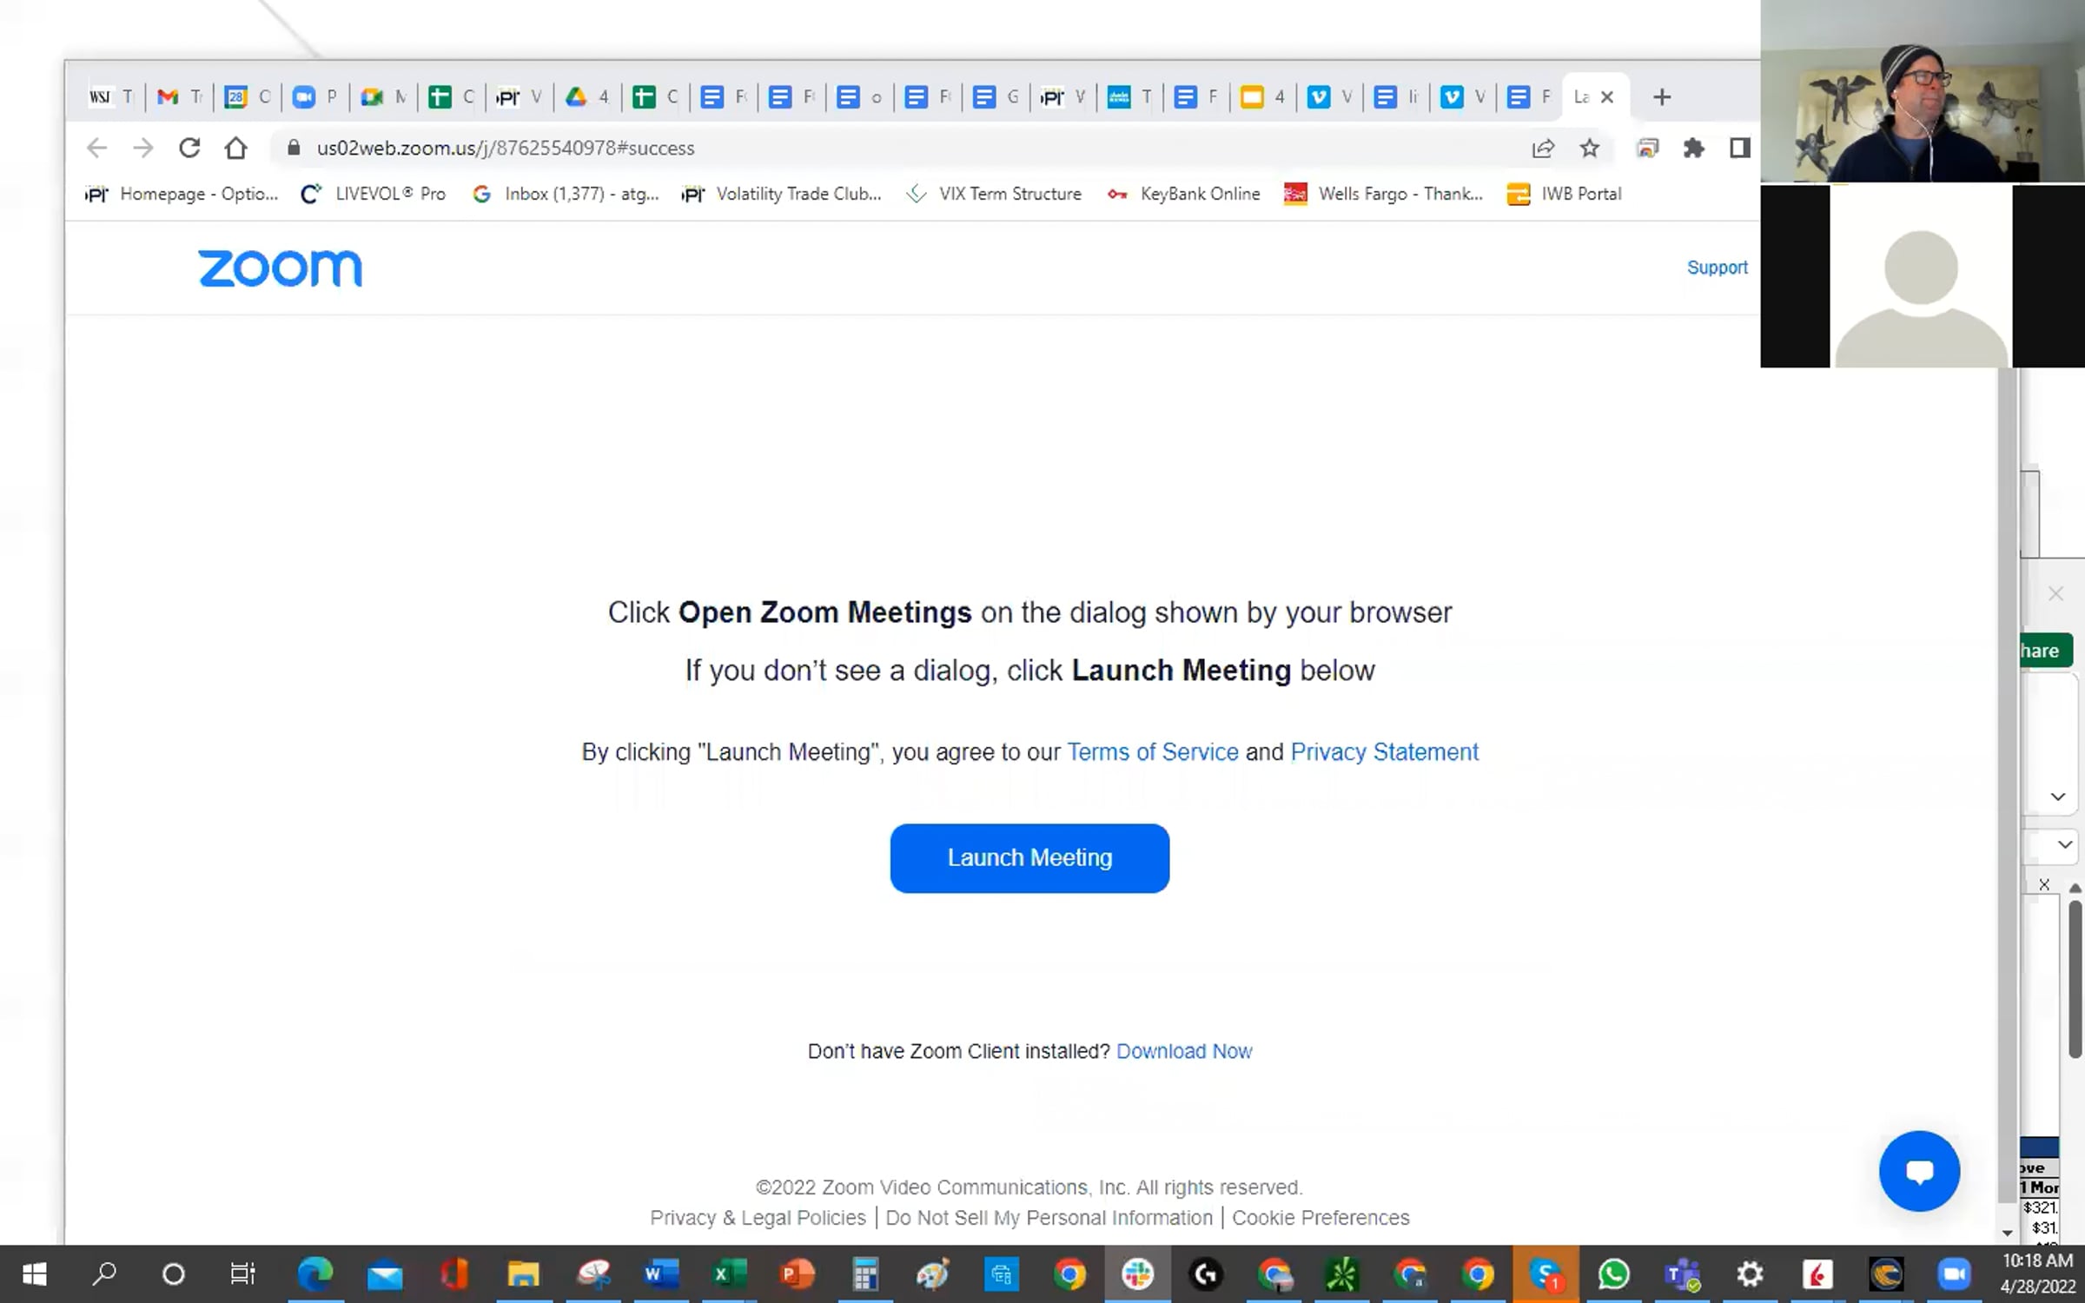Open WhatsApp from the taskbar
The image size is (2085, 1303).
[x=1613, y=1274]
